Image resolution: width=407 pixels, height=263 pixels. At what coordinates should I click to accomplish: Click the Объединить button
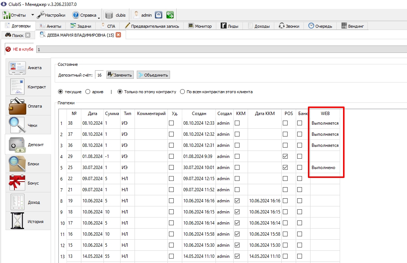point(153,75)
